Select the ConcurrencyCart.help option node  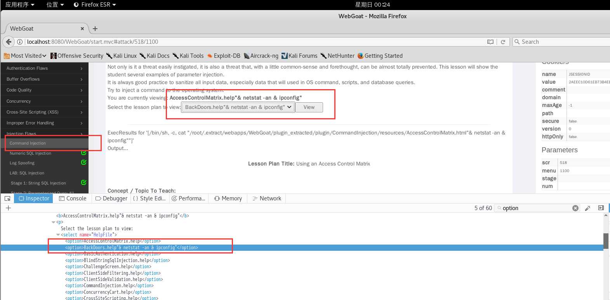[108, 292]
